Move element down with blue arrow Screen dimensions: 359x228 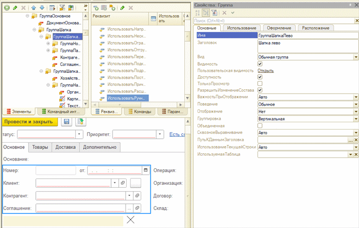[x=42, y=8]
